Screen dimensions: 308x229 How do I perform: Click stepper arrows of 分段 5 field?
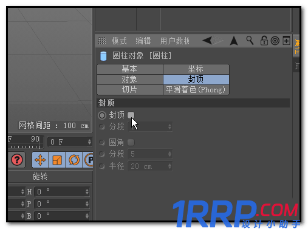point(169,154)
